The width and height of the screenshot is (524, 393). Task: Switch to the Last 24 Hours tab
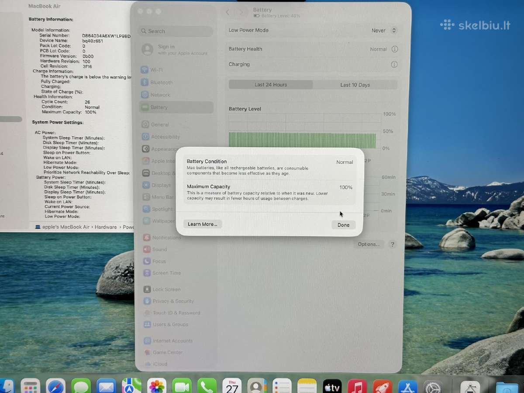pyautogui.click(x=271, y=85)
